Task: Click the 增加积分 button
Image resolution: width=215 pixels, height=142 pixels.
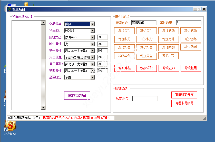Action: tap(125, 39)
